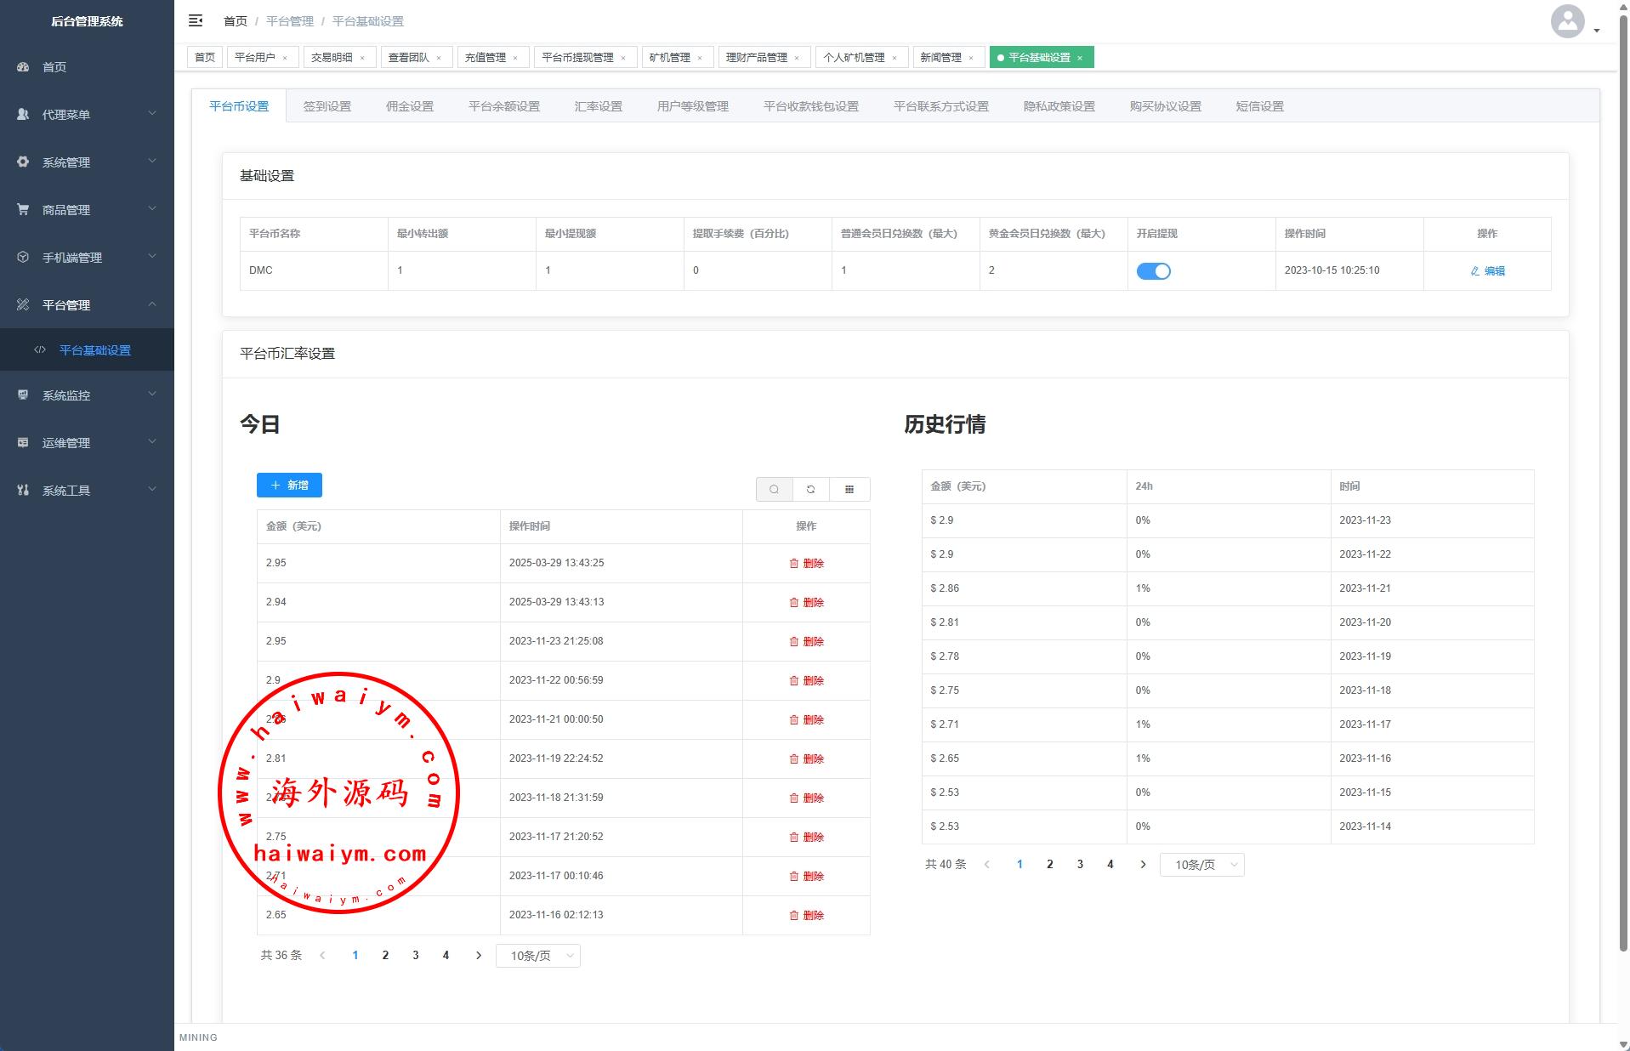Click the 新增 button
Viewport: 1630px width, 1051px height.
coord(289,485)
